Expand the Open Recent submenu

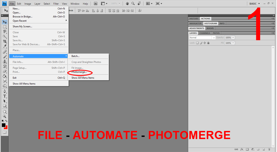(39, 21)
